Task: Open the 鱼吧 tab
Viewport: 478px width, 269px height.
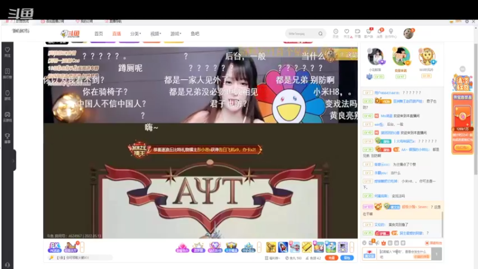Action: [x=195, y=33]
